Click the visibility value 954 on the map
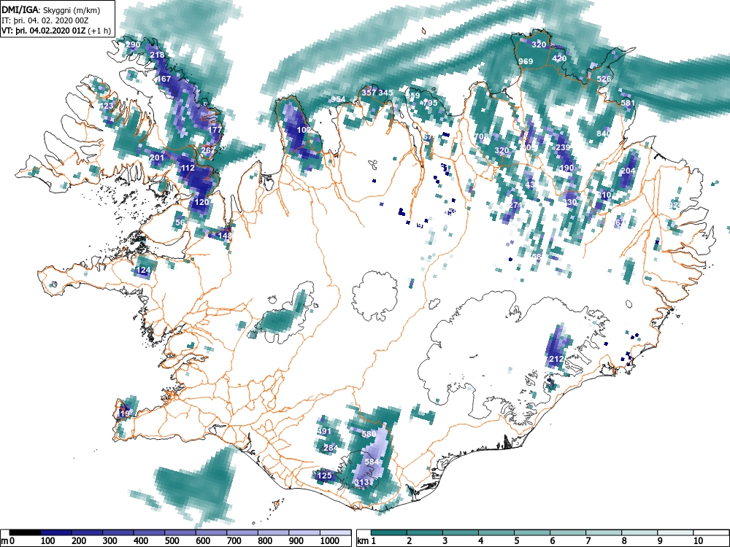This screenshot has height=547, width=730. 338,99
